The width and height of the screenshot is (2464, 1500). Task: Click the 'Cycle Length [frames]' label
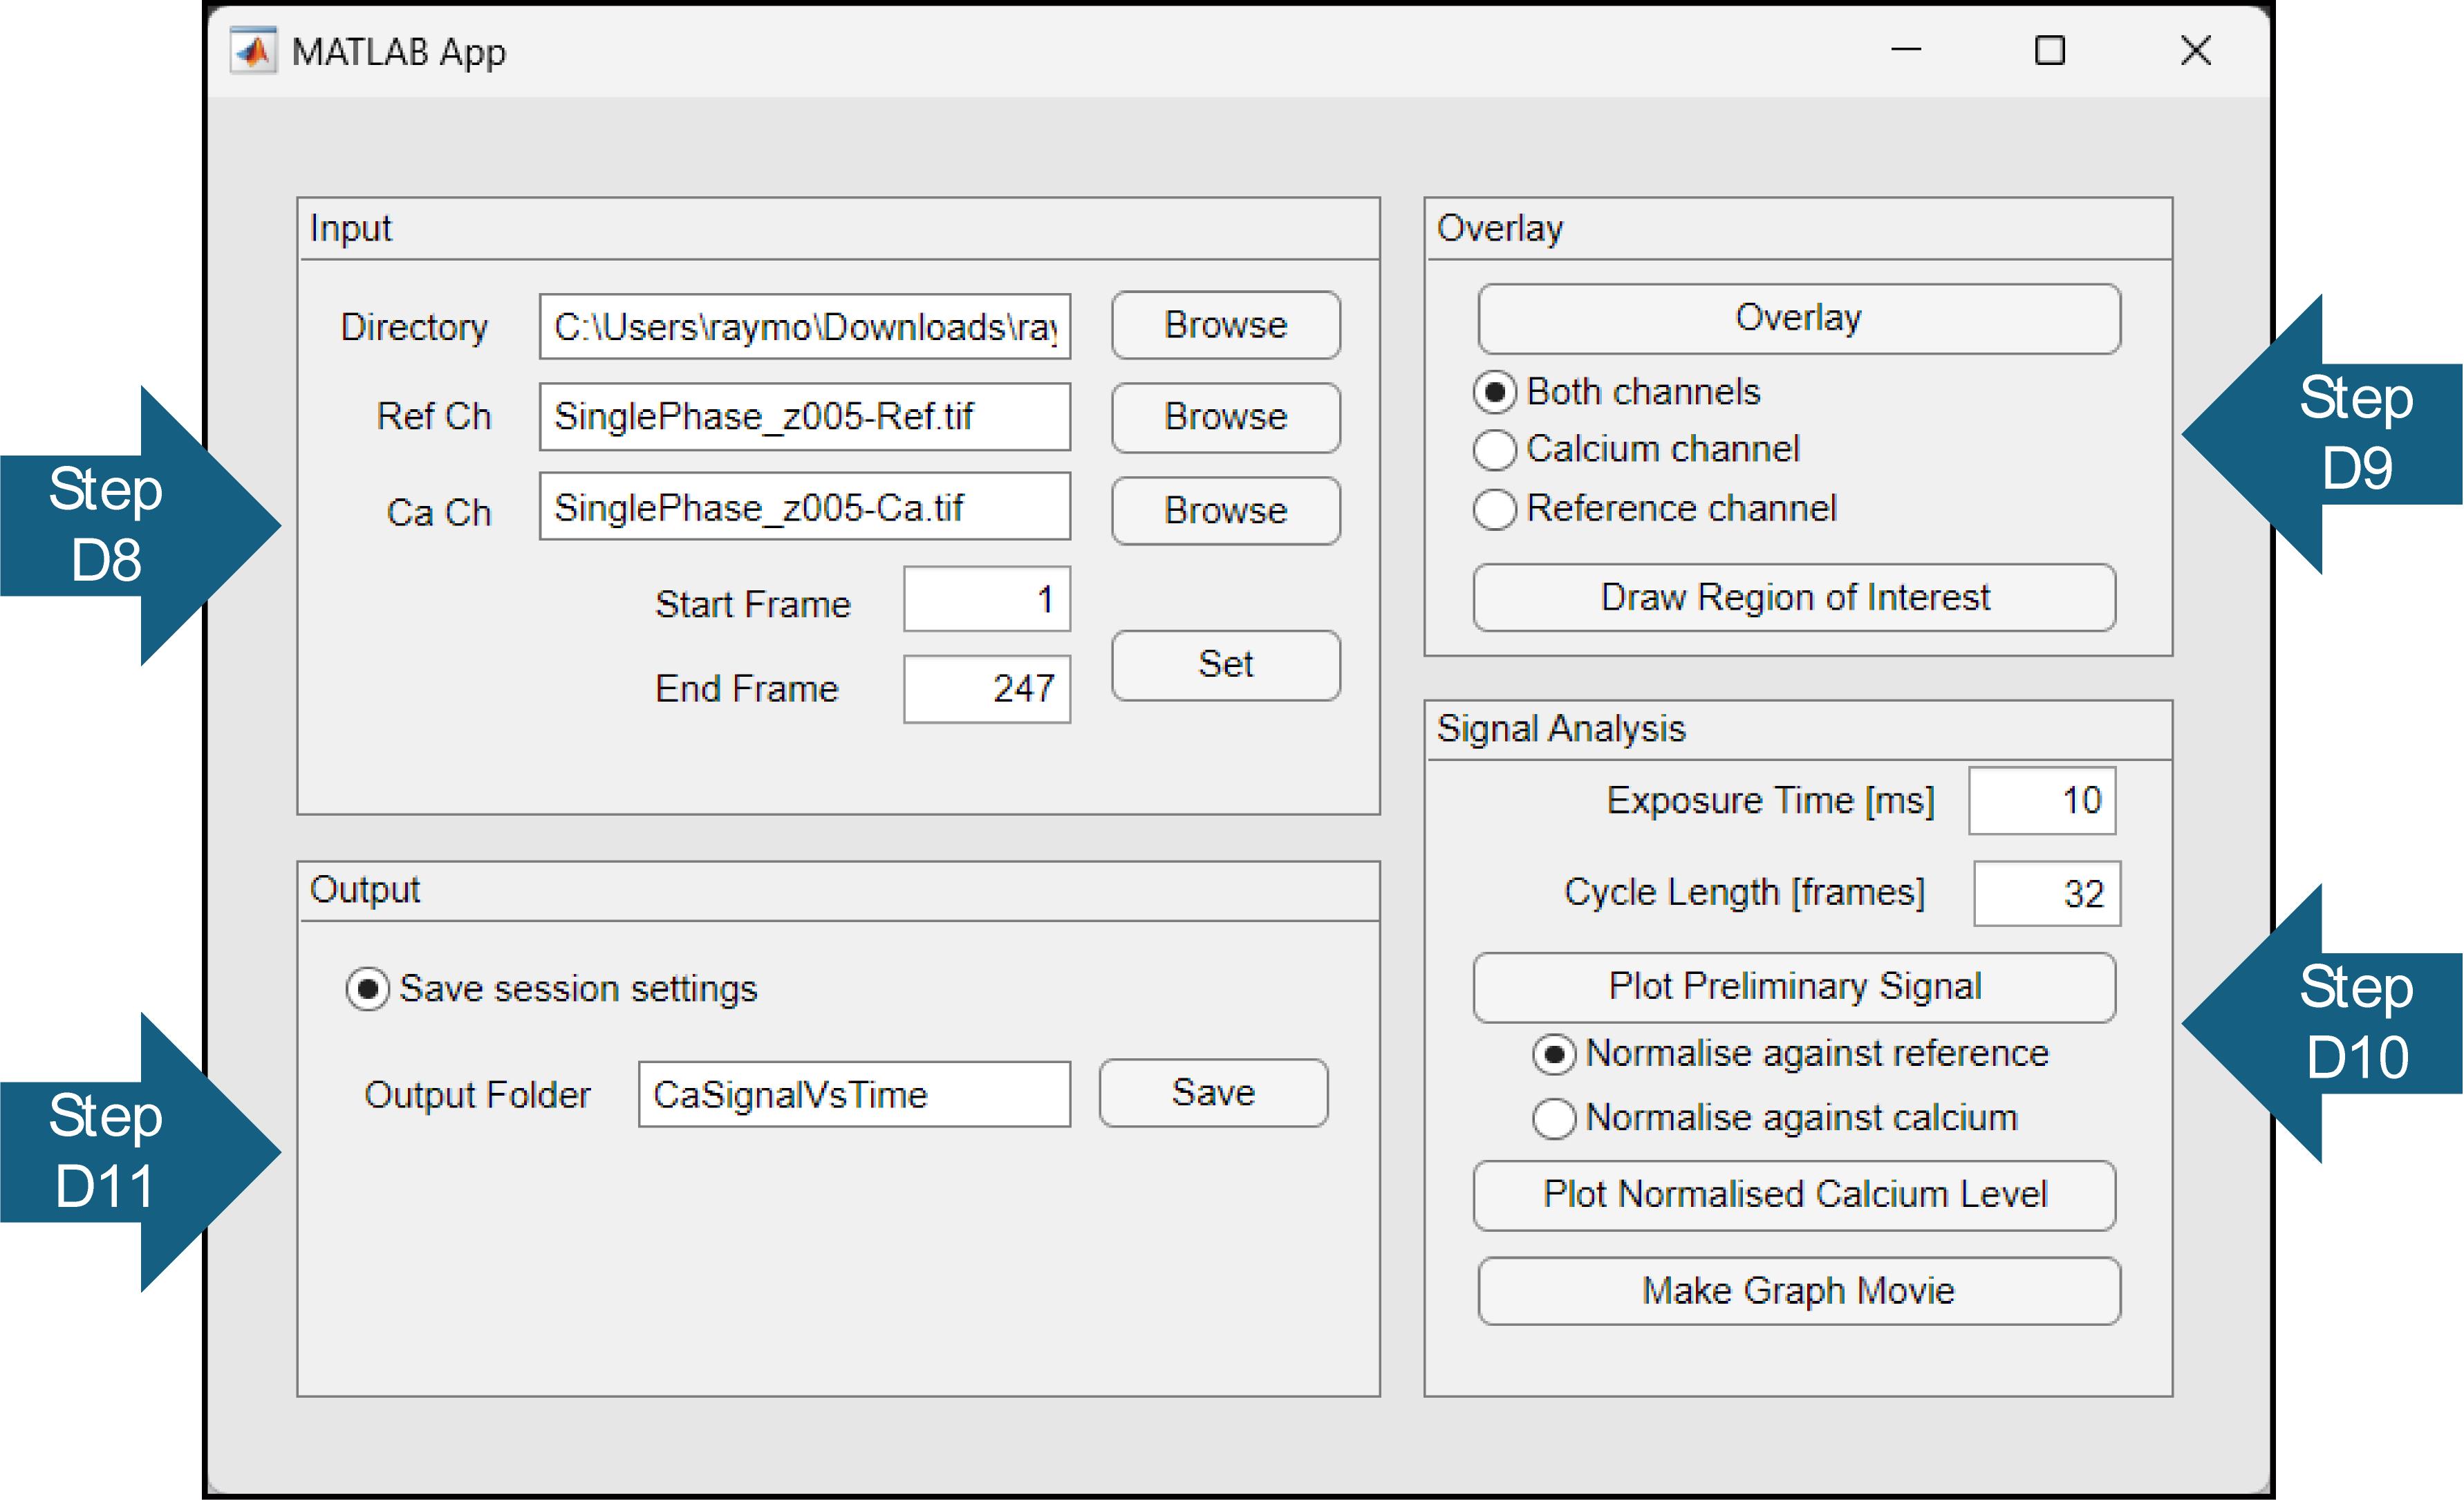click(1744, 893)
